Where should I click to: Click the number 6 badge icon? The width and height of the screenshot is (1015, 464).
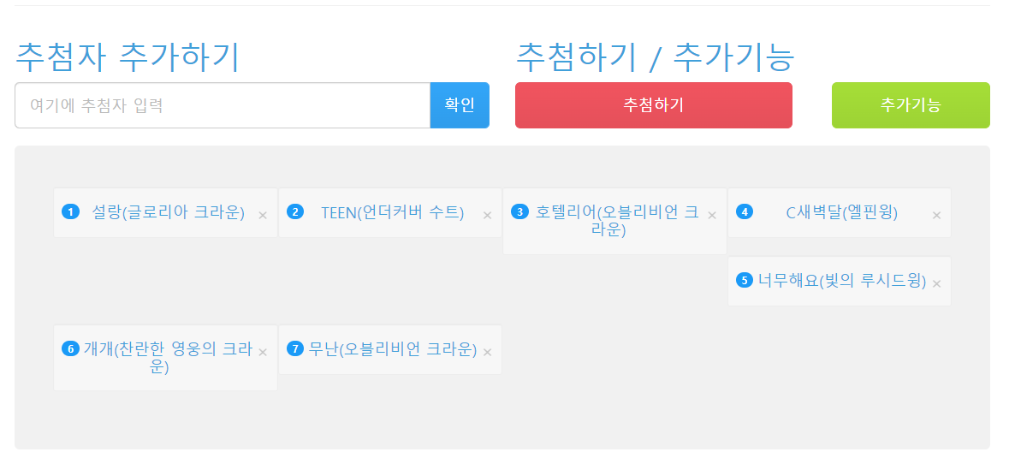70,348
